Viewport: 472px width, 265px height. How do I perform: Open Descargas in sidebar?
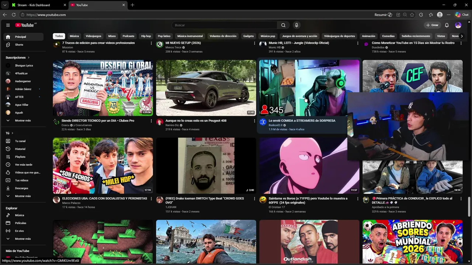click(x=23, y=188)
